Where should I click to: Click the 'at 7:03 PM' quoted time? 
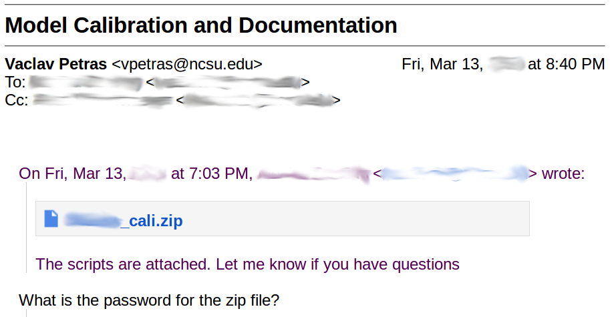click(212, 174)
